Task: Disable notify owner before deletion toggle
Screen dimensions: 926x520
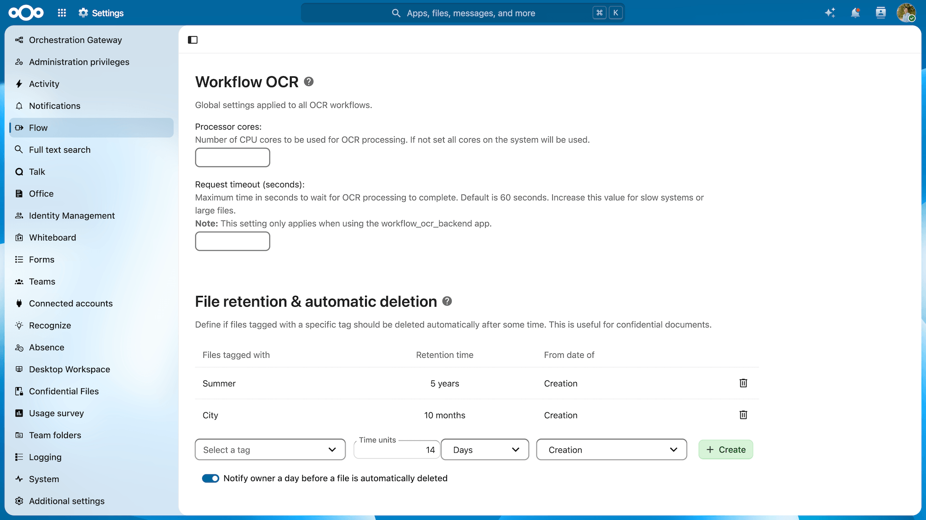Action: 211,479
